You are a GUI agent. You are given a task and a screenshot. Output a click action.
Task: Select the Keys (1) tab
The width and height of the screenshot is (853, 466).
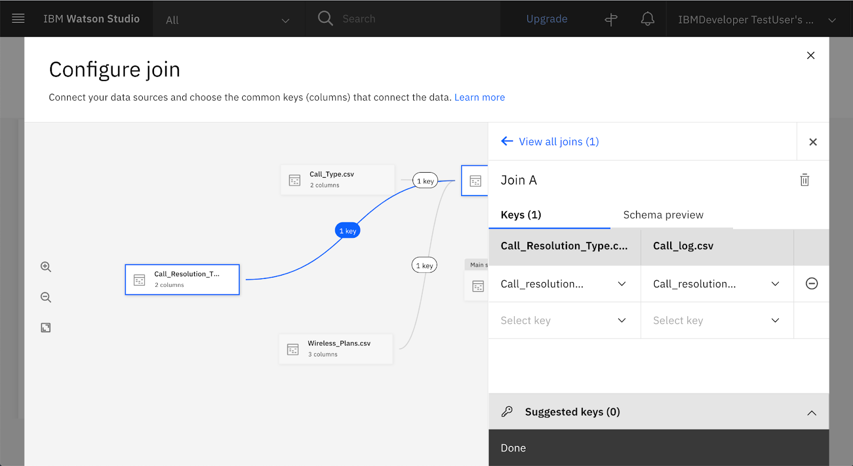pos(521,215)
